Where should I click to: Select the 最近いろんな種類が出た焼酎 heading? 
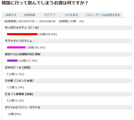click(68, 54)
